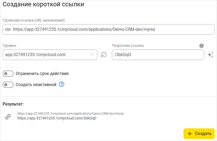Focus the Длинная ссылка URL input field

108,29
